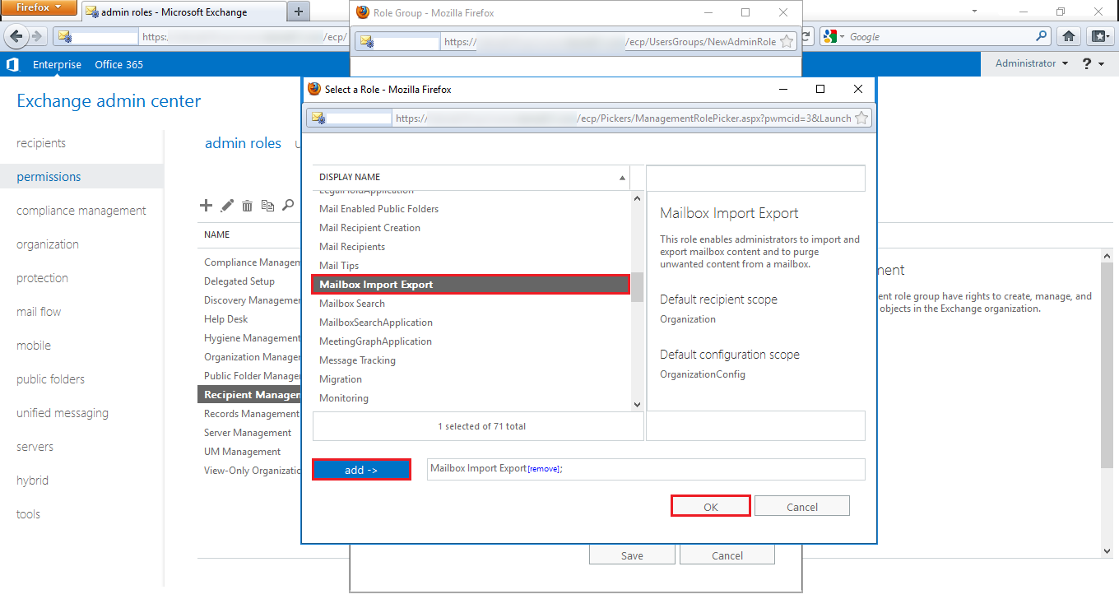1119x599 pixels.
Task: Click the new role group plus icon
Action: pyautogui.click(x=207, y=206)
